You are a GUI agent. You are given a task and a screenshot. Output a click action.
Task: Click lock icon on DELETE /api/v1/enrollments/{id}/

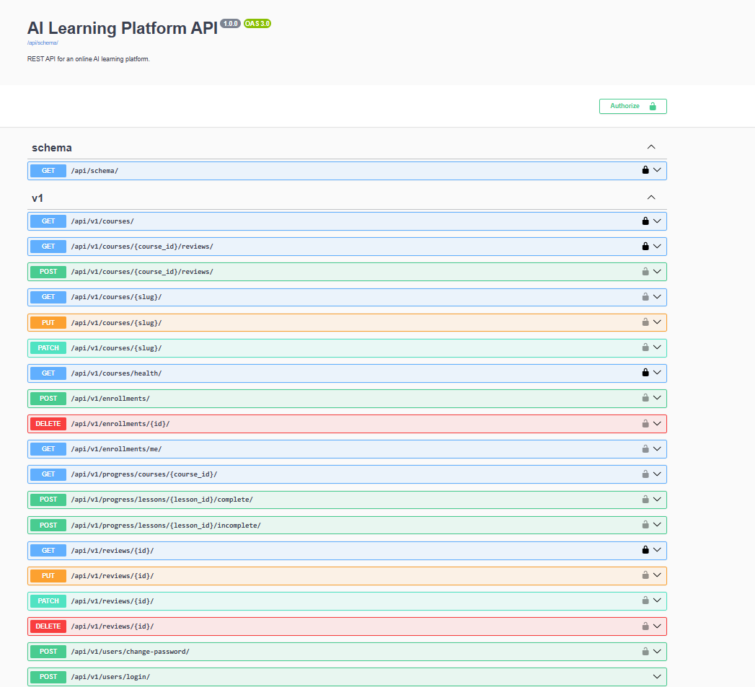click(645, 424)
